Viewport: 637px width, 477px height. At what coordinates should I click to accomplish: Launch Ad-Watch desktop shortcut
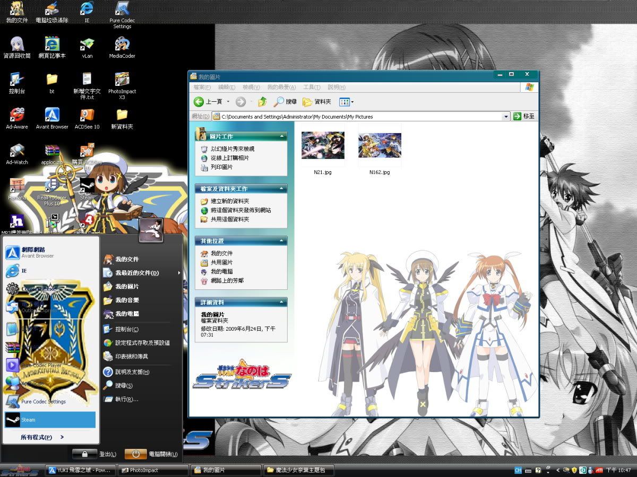16,154
